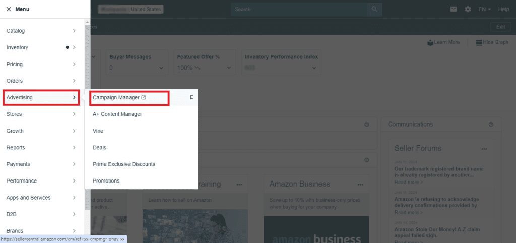The width and height of the screenshot is (516, 243).
Task: Click the Communications help icon
Action: coord(491,125)
